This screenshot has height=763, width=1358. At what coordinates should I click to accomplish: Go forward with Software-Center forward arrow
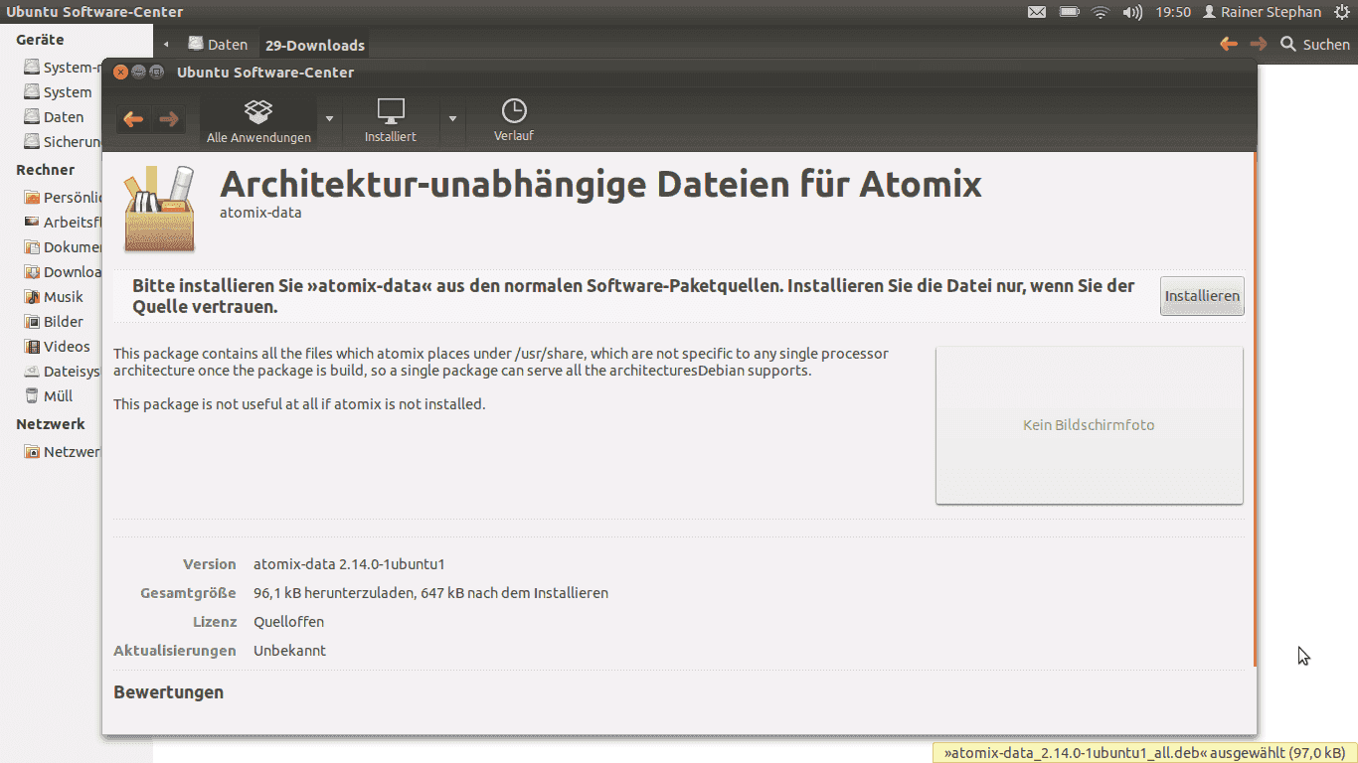(168, 119)
